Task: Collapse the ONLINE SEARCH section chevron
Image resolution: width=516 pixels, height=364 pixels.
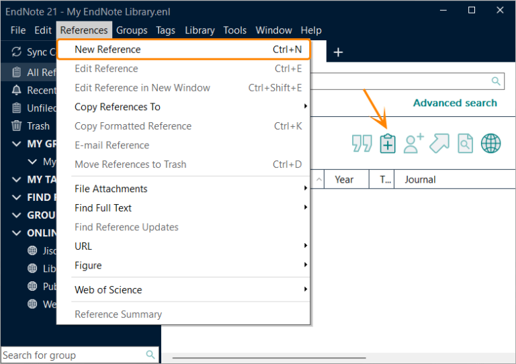Action: point(16,233)
